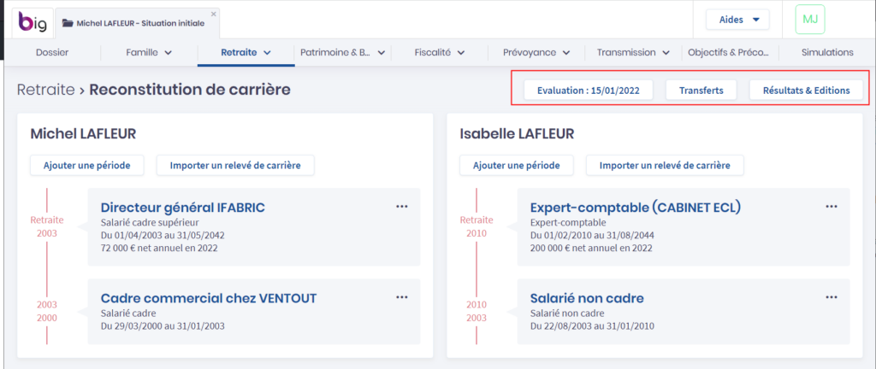Click the Evaluation : 15/01/2022 button

589,90
